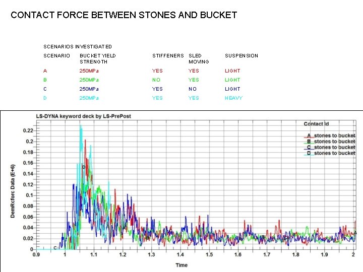Click the x-axis tick value '1.5'

[209, 255]
